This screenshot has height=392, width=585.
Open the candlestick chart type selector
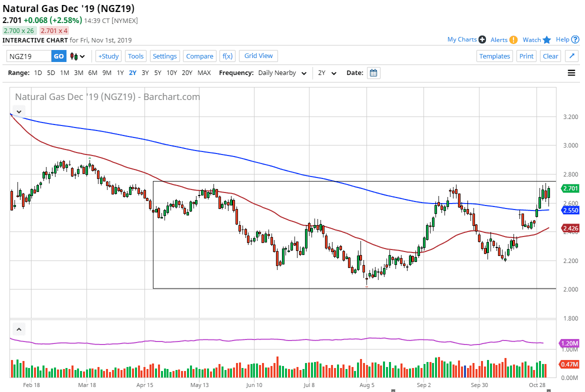click(x=77, y=56)
